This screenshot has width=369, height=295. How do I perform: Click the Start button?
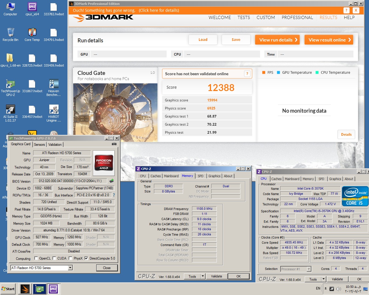(x=8, y=289)
